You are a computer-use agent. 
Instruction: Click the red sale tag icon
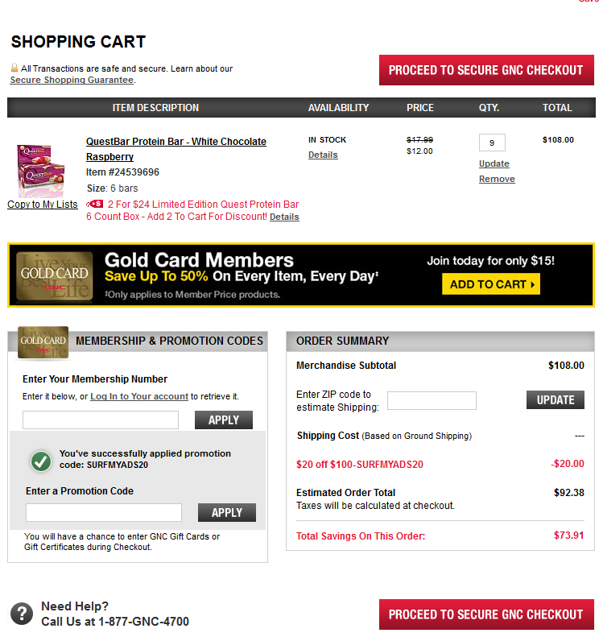pyautogui.click(x=95, y=204)
